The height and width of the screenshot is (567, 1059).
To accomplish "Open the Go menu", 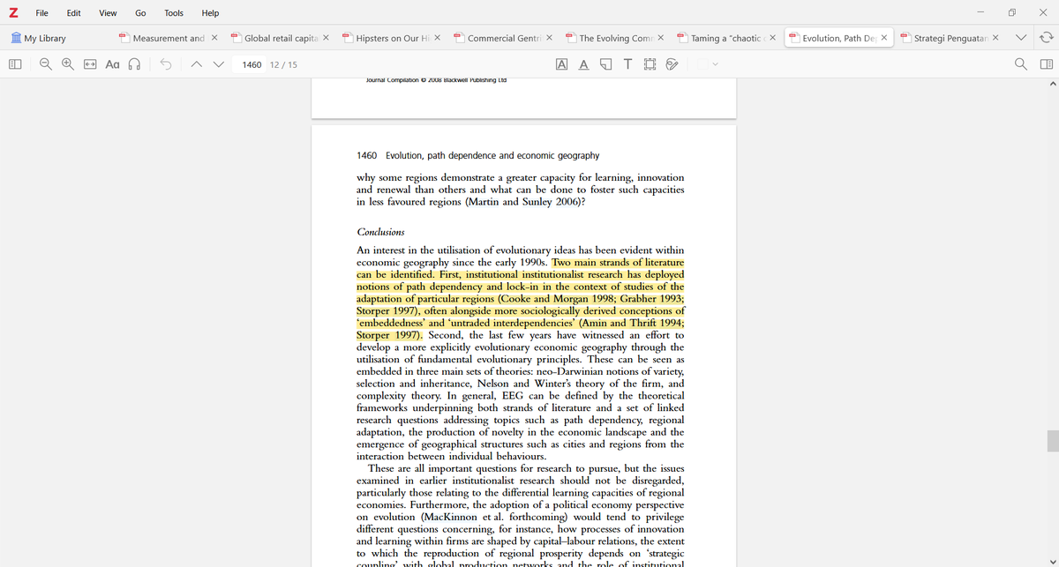I will click(140, 13).
